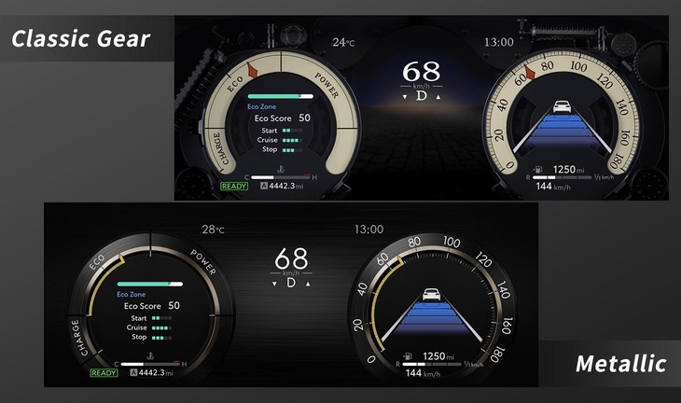The height and width of the screenshot is (403, 681).
Task: Select the coolant temperature icon in Classic Gear
Action: 278,169
